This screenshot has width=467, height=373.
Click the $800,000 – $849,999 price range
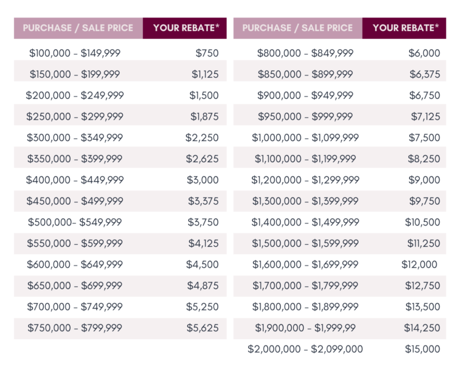305,53
